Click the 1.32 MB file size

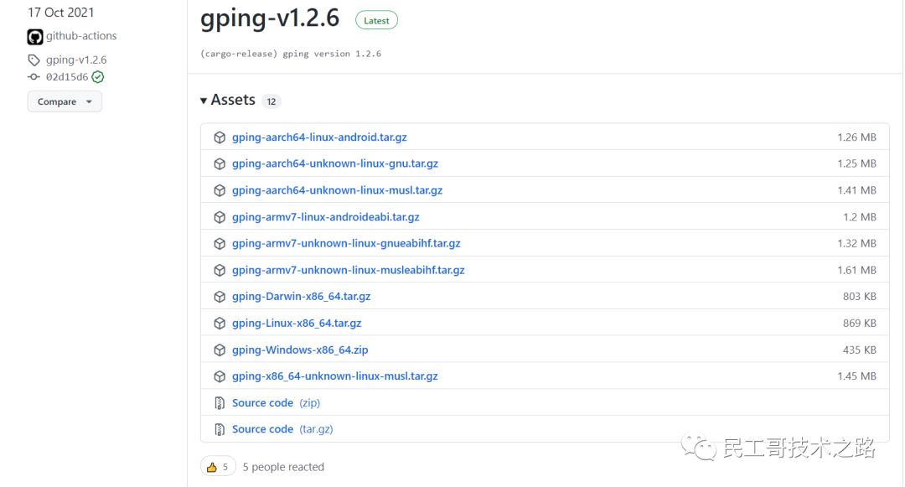(856, 243)
